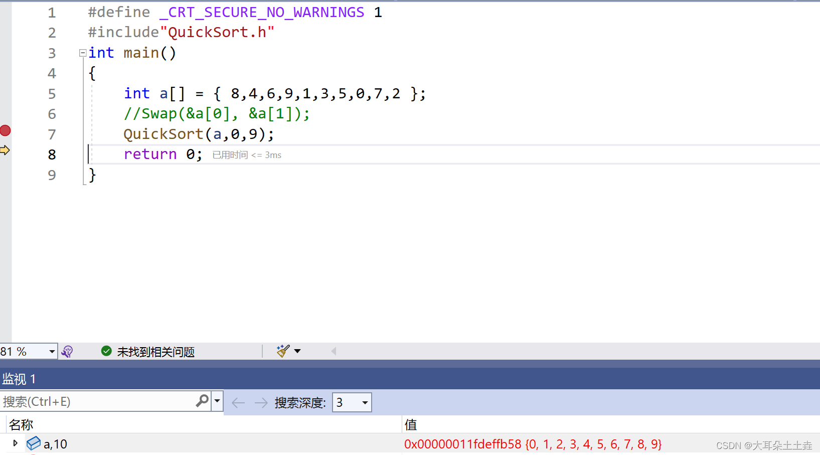The image size is (820, 455).
Task: Click the #include "QuickSort.h" line
Action: [x=181, y=32]
